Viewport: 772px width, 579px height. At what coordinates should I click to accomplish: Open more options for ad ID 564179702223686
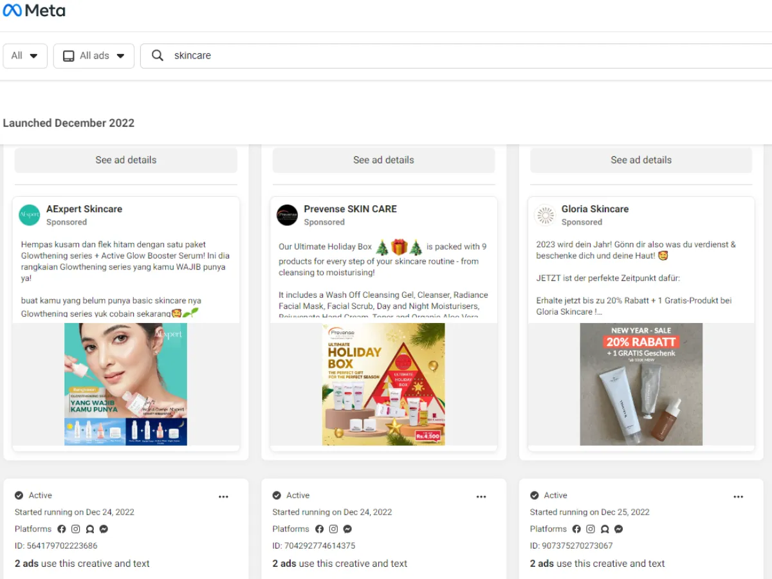tap(223, 497)
